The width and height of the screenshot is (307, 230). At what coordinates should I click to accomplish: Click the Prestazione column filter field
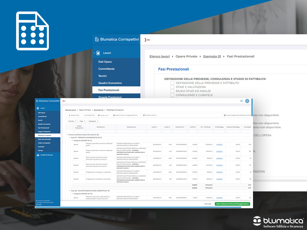click(x=101, y=131)
